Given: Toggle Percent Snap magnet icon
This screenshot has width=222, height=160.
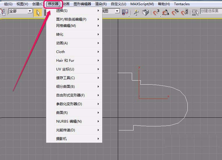Looking at the screenshot, I should tap(175, 12).
